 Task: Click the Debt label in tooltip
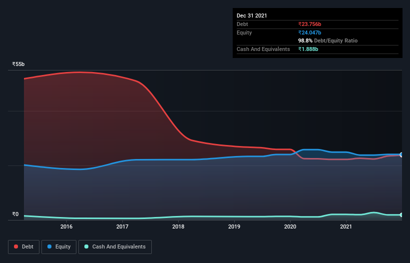[242, 24]
